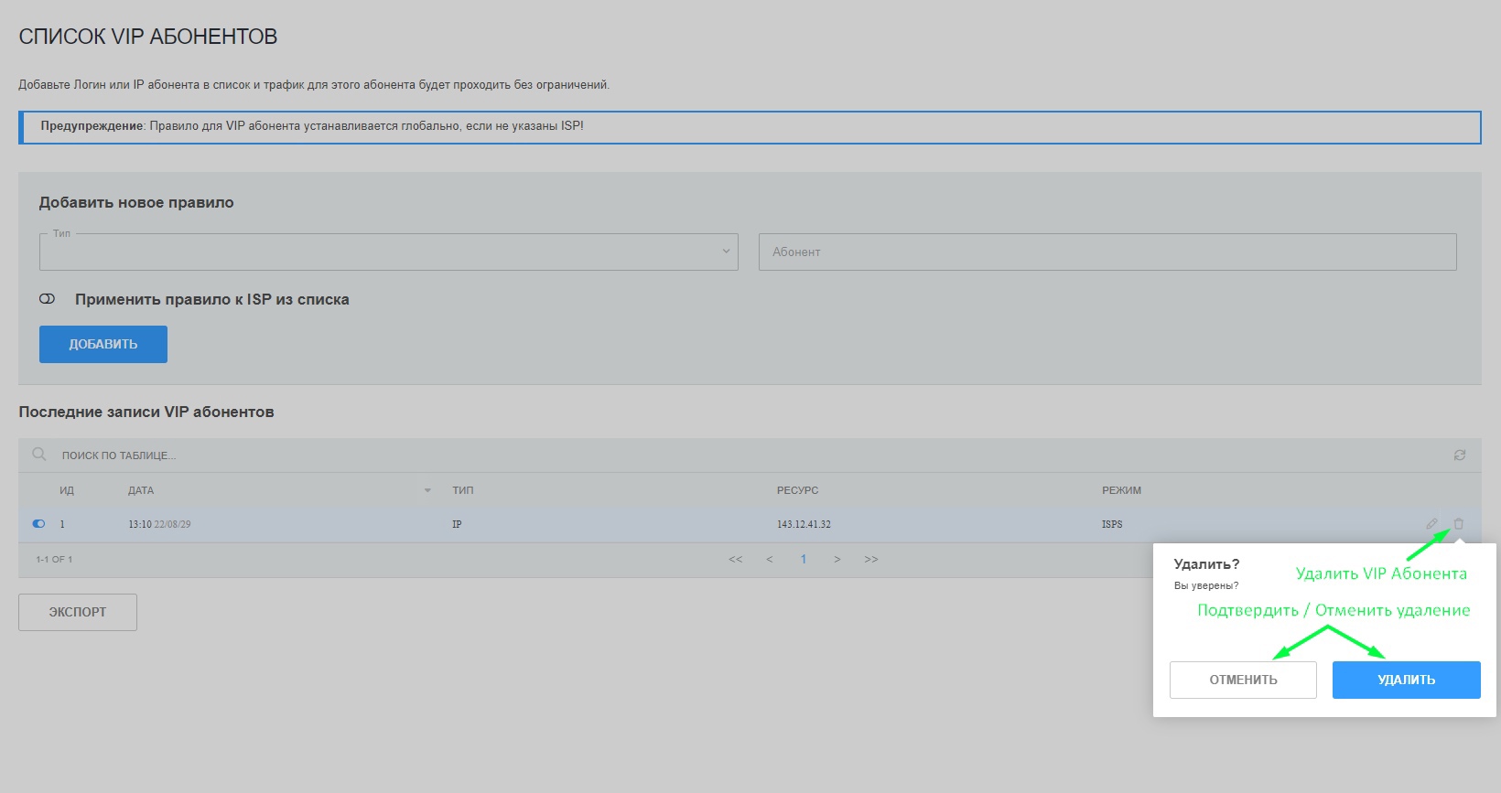Open the 'Тип' dropdown
Image resolution: width=1501 pixels, height=793 pixels.
pos(389,252)
